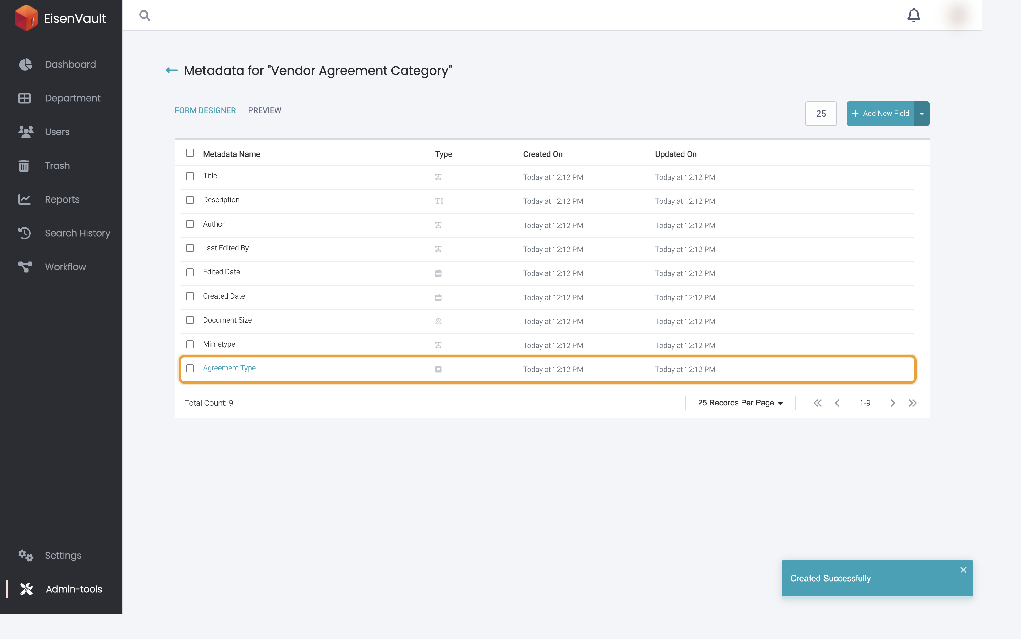Open Users from the sidebar

tap(57, 132)
